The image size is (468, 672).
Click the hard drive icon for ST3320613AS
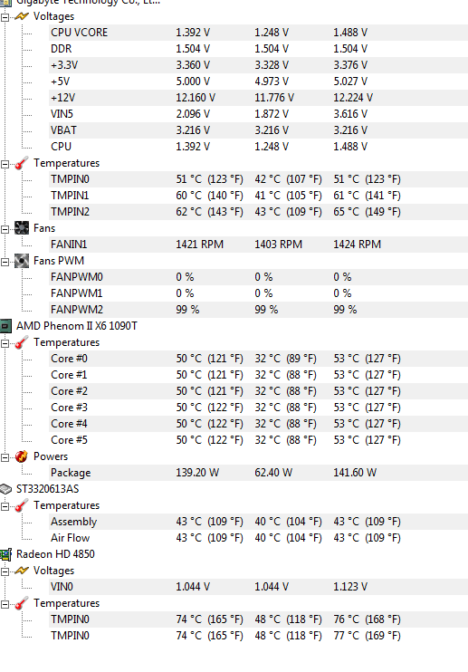tap(5, 489)
